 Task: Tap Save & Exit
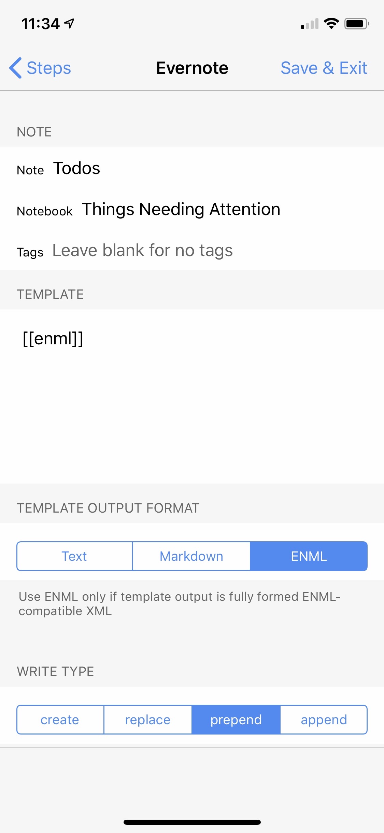tap(324, 68)
